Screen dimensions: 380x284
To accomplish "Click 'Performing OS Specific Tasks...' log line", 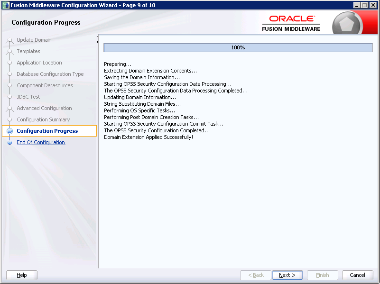I will pyautogui.click(x=139, y=110).
